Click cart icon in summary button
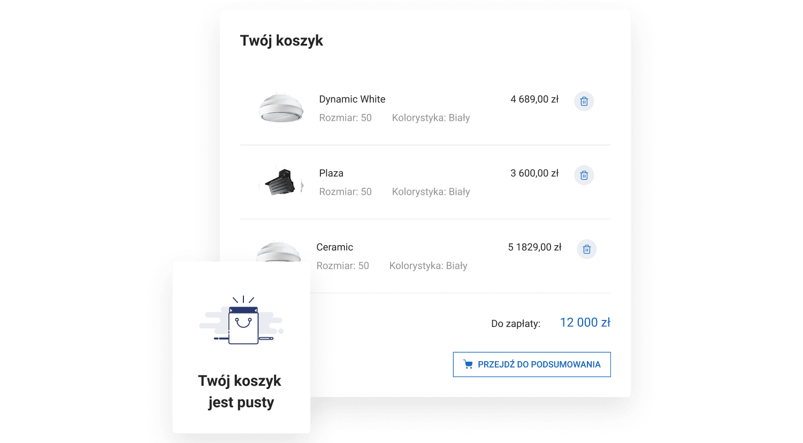 point(468,364)
